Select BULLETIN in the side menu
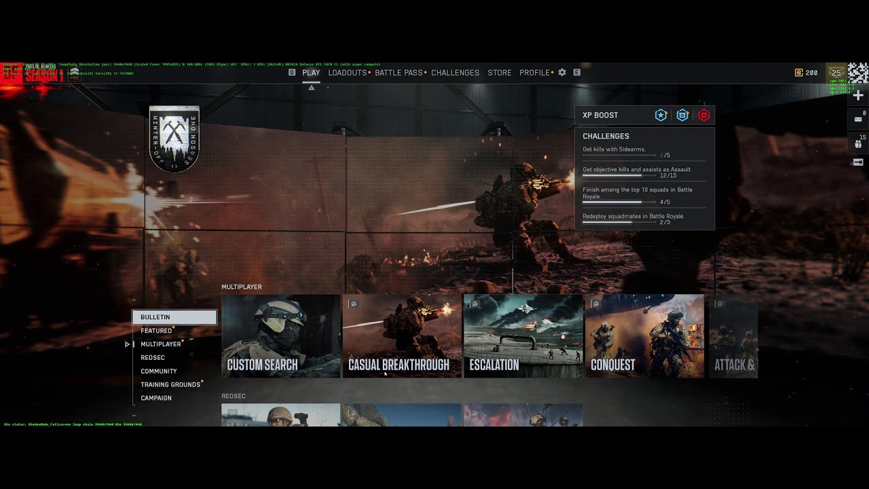This screenshot has height=489, width=869. [x=174, y=317]
